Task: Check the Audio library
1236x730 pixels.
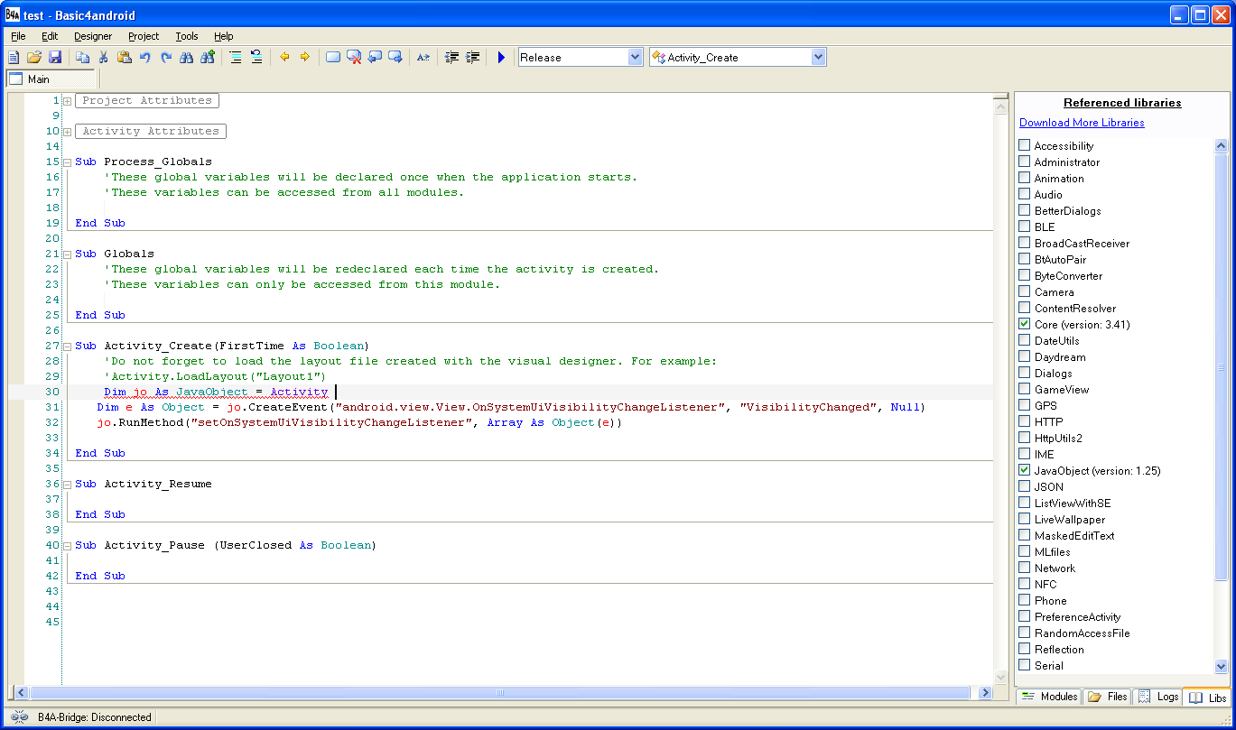Action: (x=1025, y=194)
